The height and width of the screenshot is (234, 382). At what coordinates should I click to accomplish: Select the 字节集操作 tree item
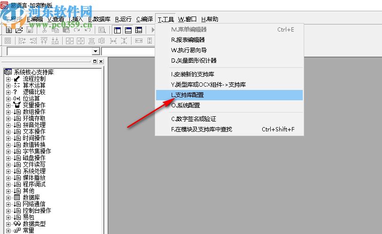pyautogui.click(x=37, y=151)
